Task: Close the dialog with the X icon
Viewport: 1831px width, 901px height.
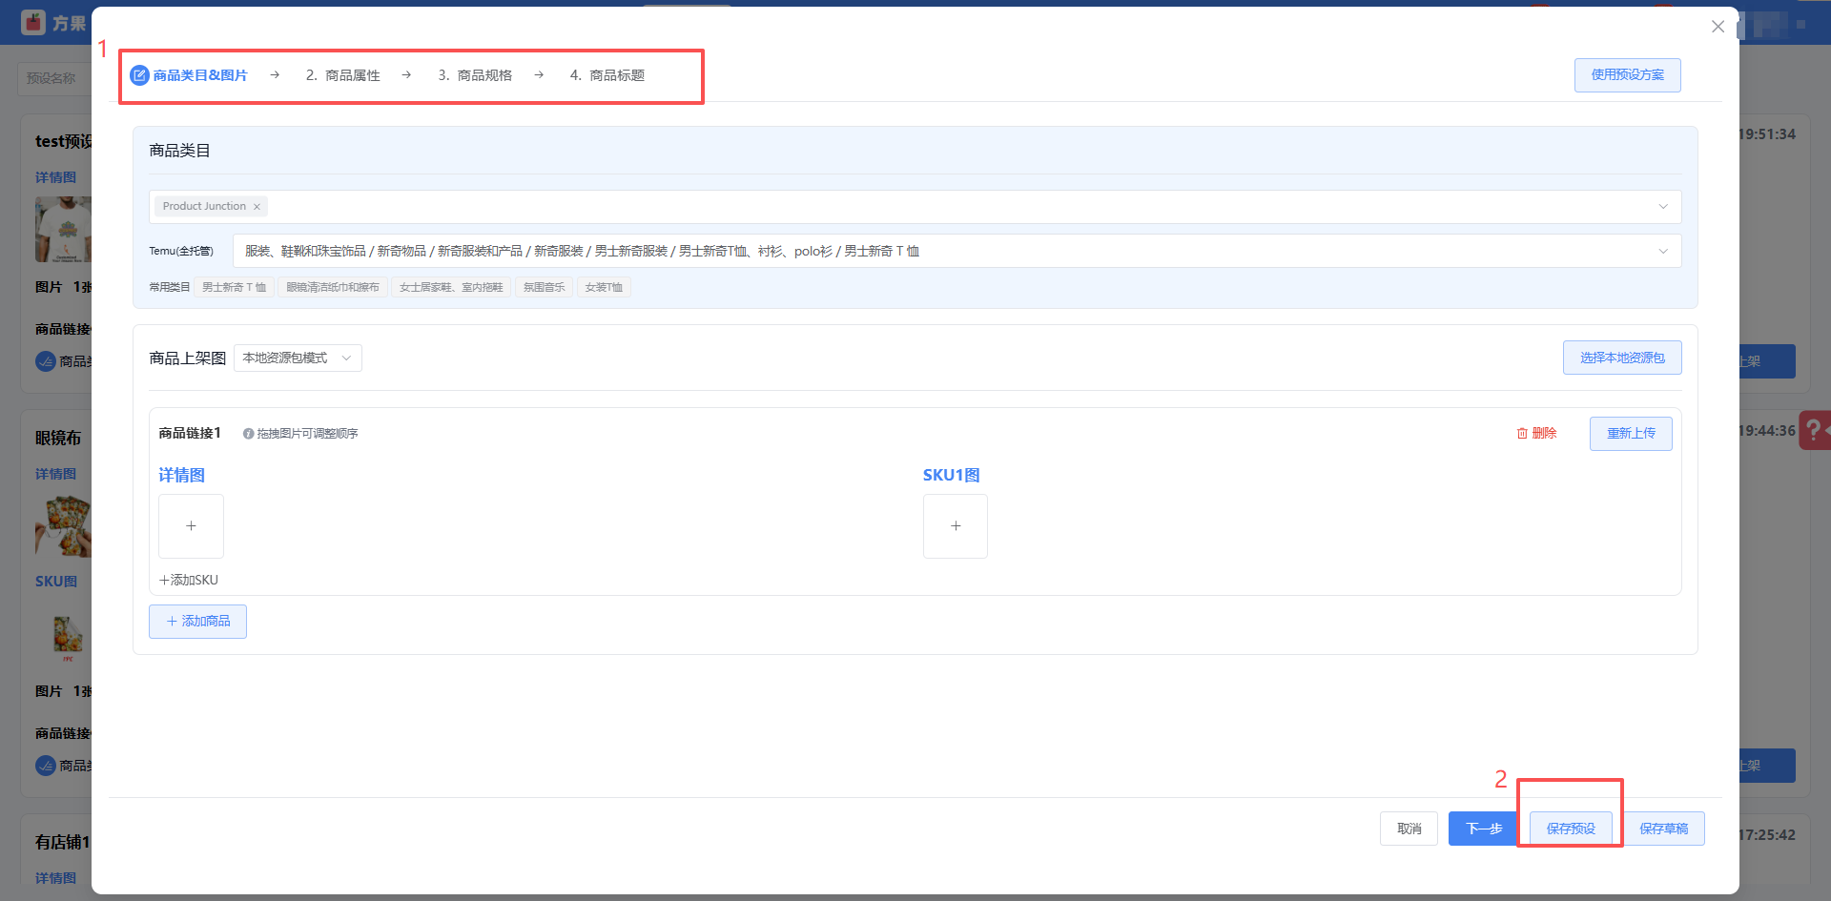Action: 1718,27
